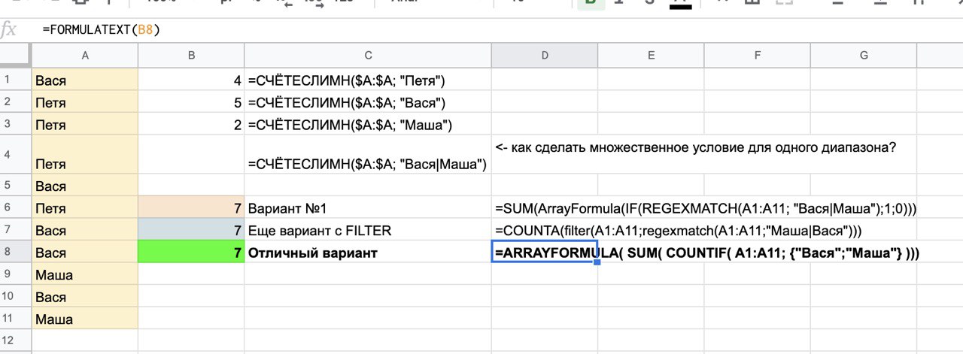Click the fx function icon
Viewport: 963px width, 354px height.
tap(10, 30)
